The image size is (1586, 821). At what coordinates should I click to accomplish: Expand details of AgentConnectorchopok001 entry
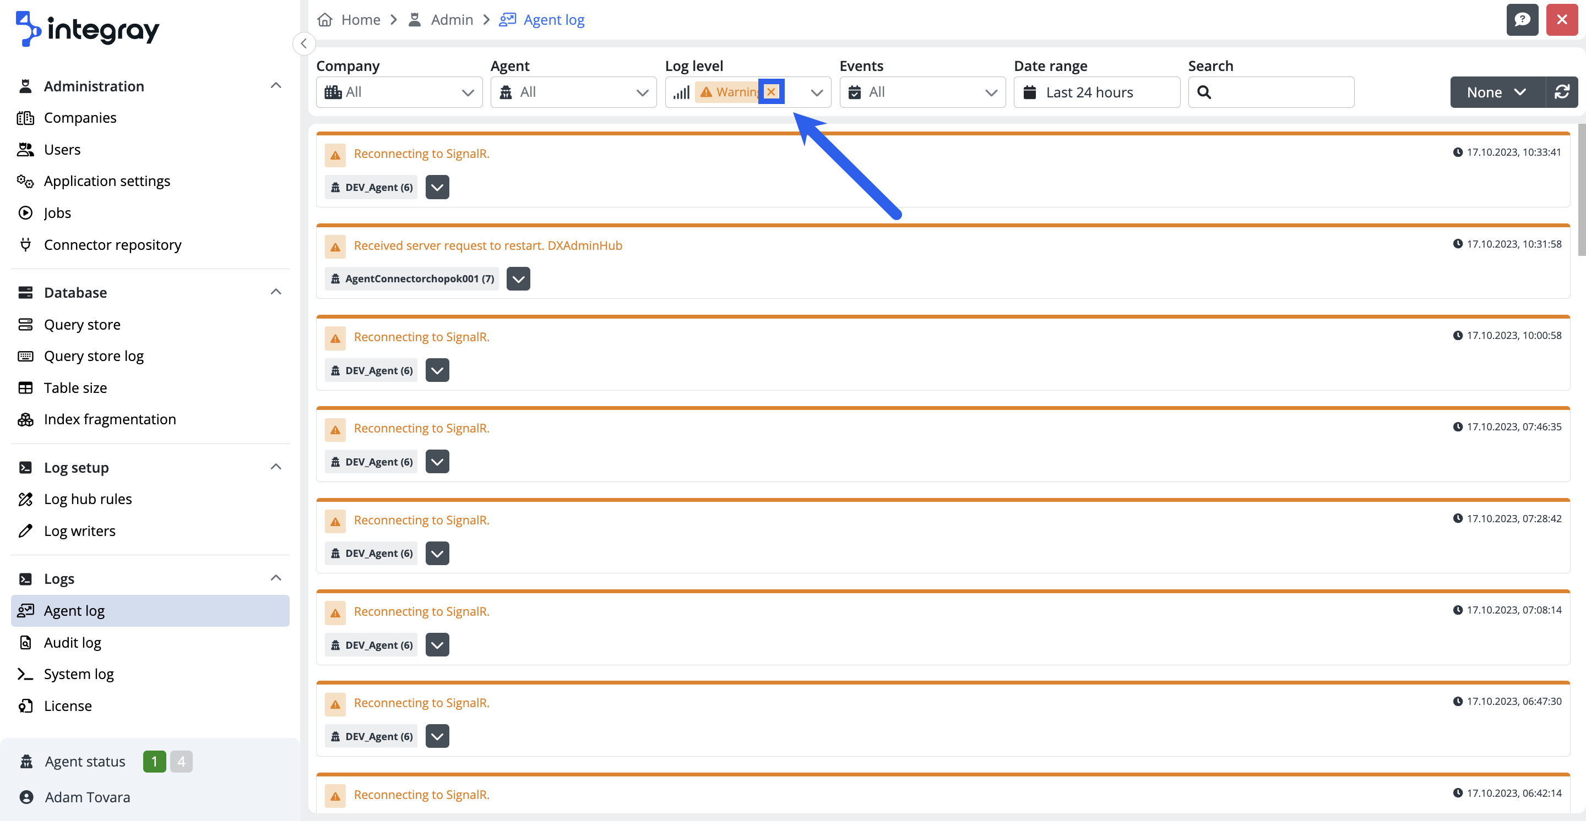click(x=518, y=279)
